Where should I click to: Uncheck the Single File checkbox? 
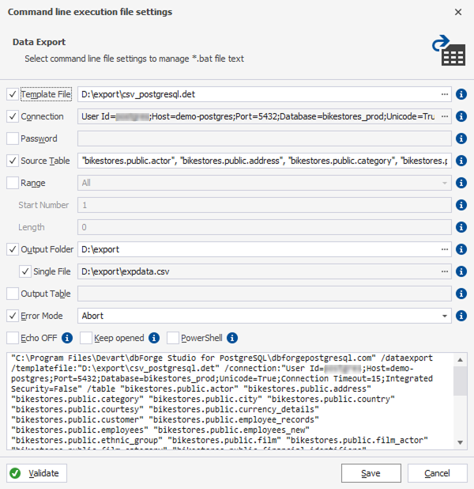pos(25,271)
